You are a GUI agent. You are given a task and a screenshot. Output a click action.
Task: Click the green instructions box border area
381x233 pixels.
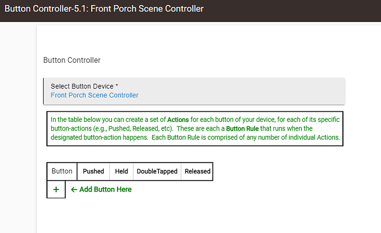(195, 129)
